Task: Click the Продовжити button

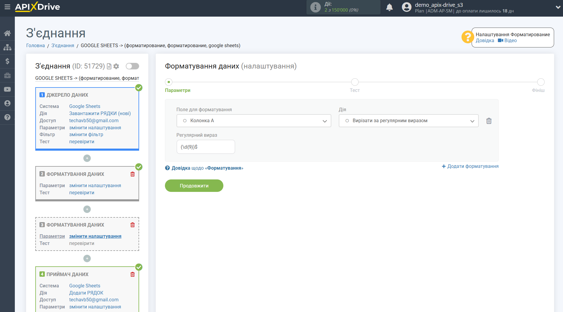Action: 194,186
